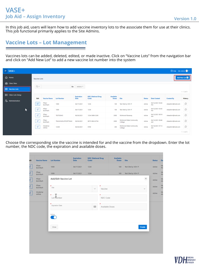Click the Available Doses field
The width and height of the screenshot is (199, 265).
click(x=123, y=207)
